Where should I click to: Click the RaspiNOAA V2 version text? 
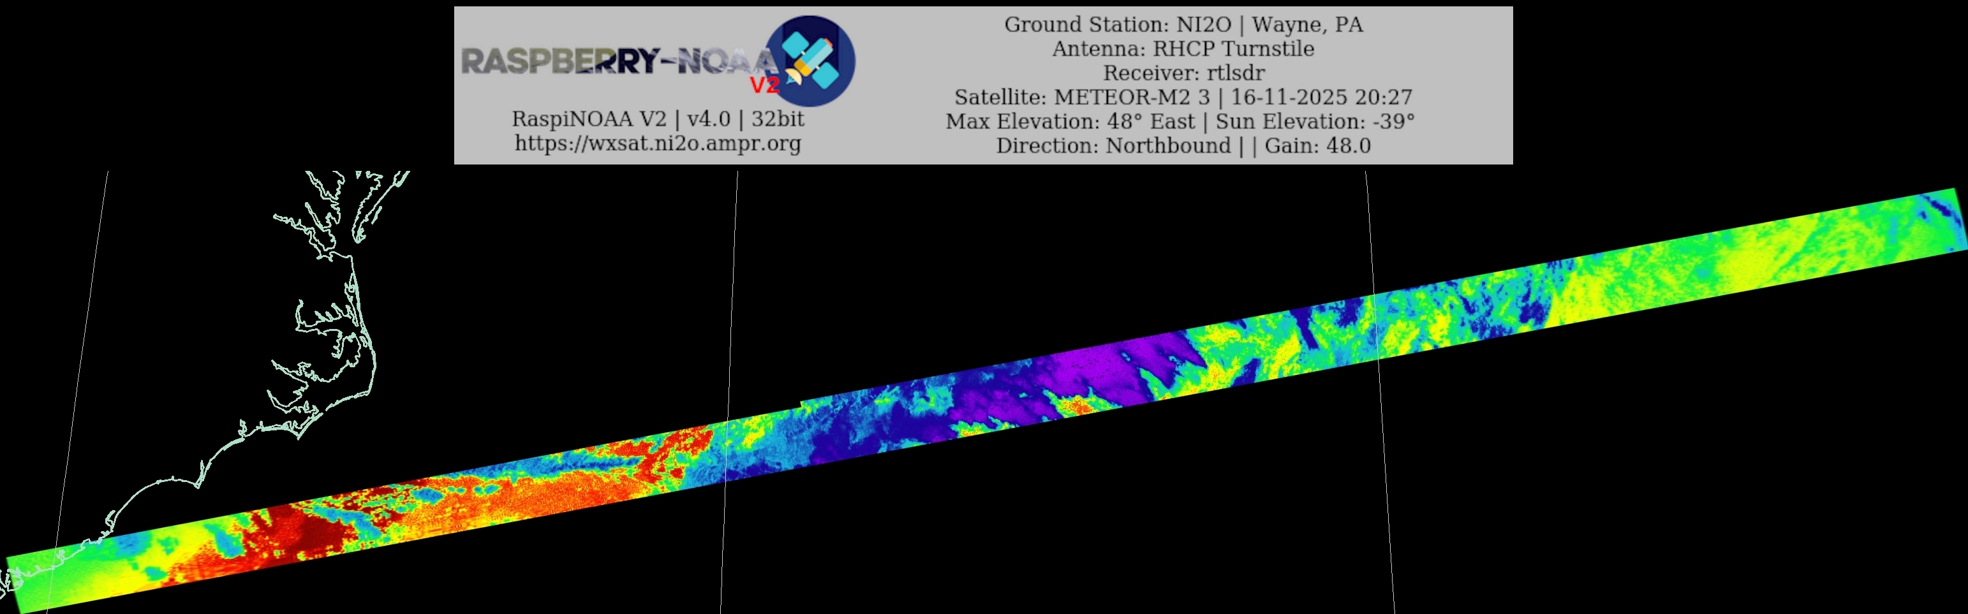658,119
